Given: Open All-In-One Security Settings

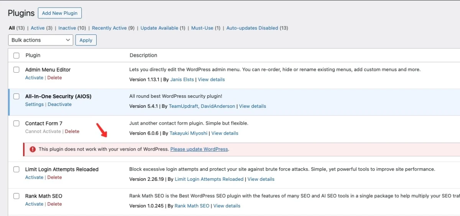Looking at the screenshot, I should [x=34, y=104].
